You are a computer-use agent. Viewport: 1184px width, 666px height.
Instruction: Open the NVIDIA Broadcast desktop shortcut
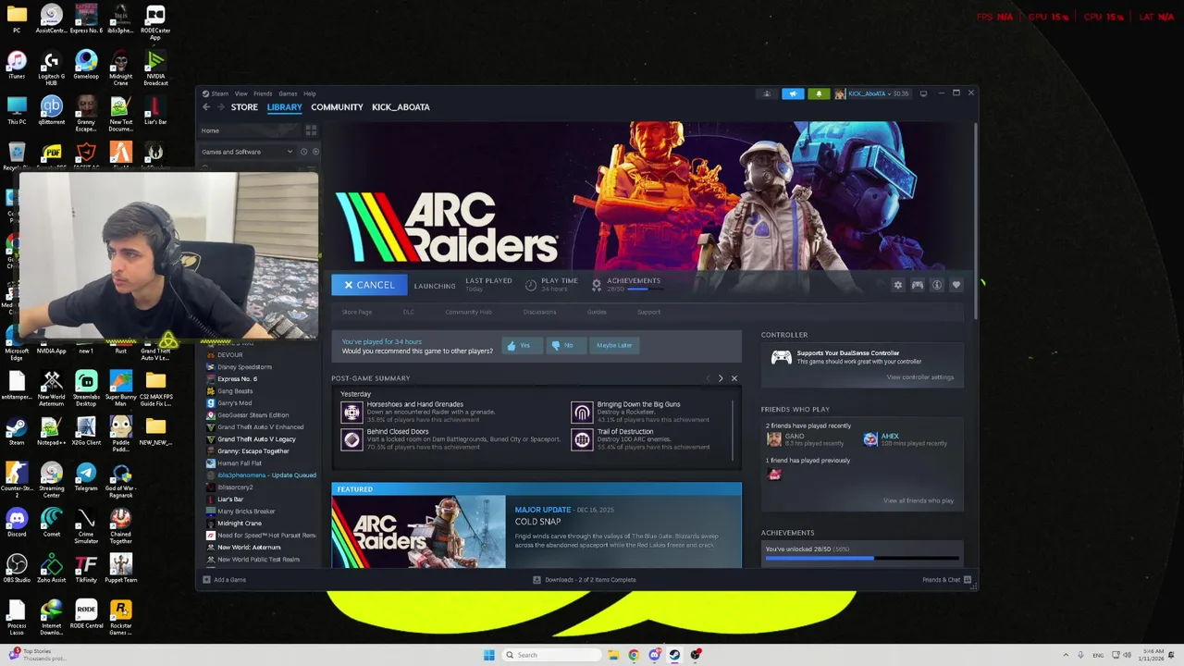(155, 66)
